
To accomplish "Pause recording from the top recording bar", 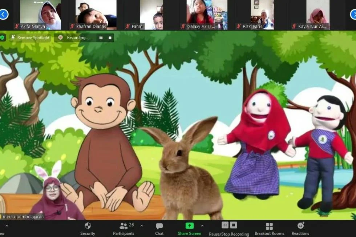I will pyautogui.click(x=101, y=37).
